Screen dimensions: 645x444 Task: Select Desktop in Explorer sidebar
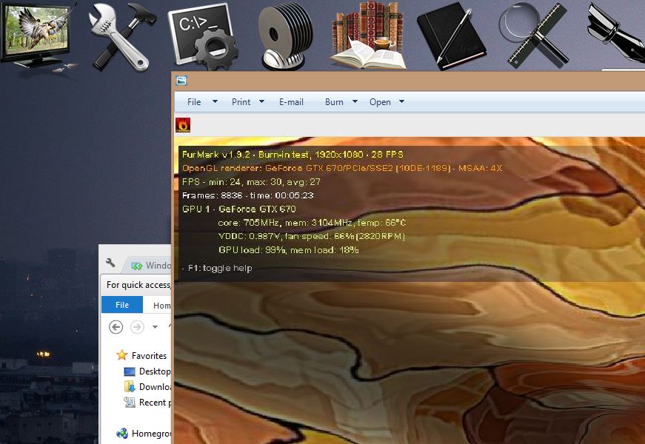coord(155,371)
